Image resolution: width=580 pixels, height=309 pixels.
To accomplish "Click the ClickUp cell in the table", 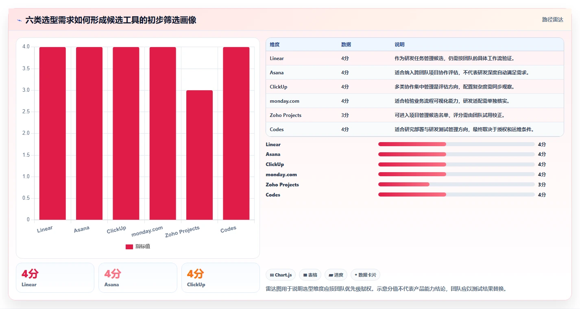I will coord(279,87).
